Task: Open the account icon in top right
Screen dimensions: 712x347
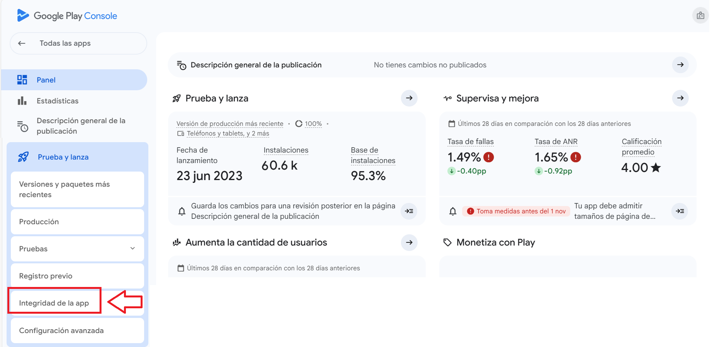Action: coord(700,16)
